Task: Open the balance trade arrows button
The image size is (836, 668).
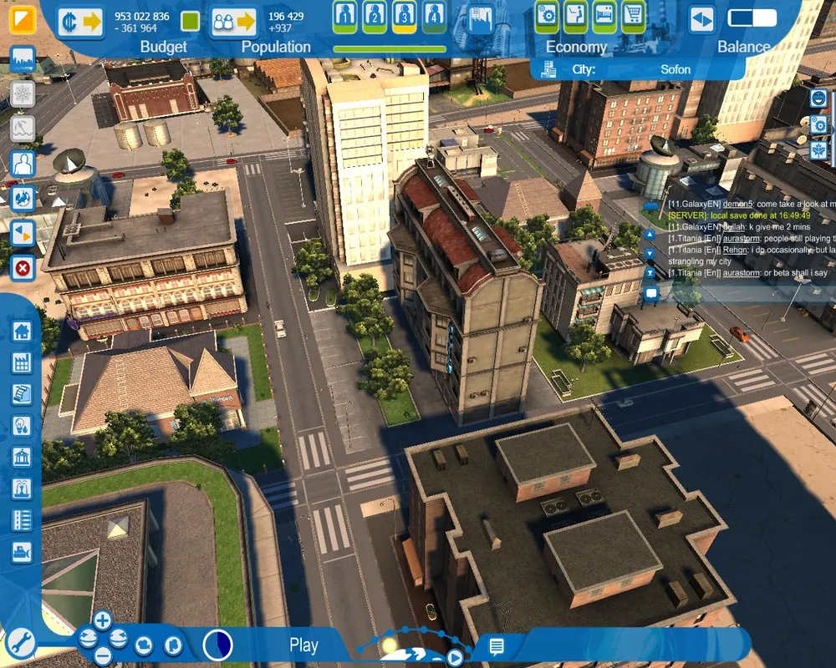Action: pyautogui.click(x=701, y=20)
